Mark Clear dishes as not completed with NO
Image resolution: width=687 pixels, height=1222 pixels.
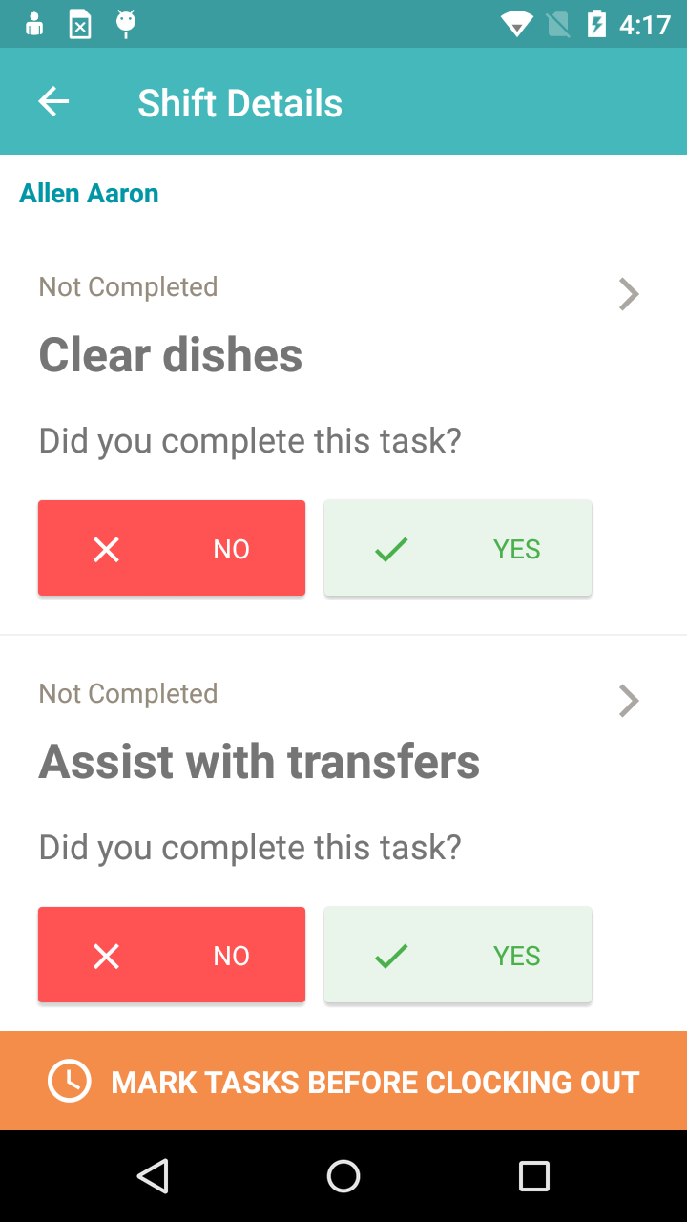pyautogui.click(x=172, y=548)
